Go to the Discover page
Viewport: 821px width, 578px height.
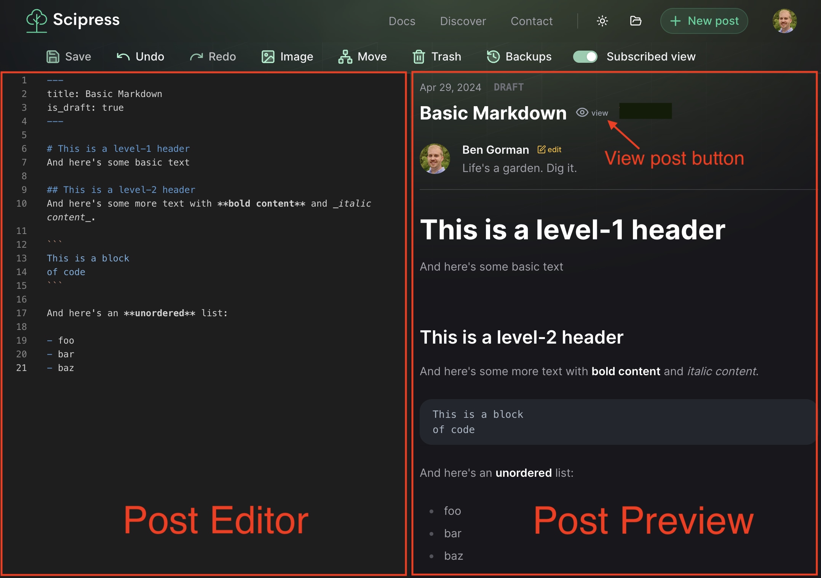(x=463, y=21)
